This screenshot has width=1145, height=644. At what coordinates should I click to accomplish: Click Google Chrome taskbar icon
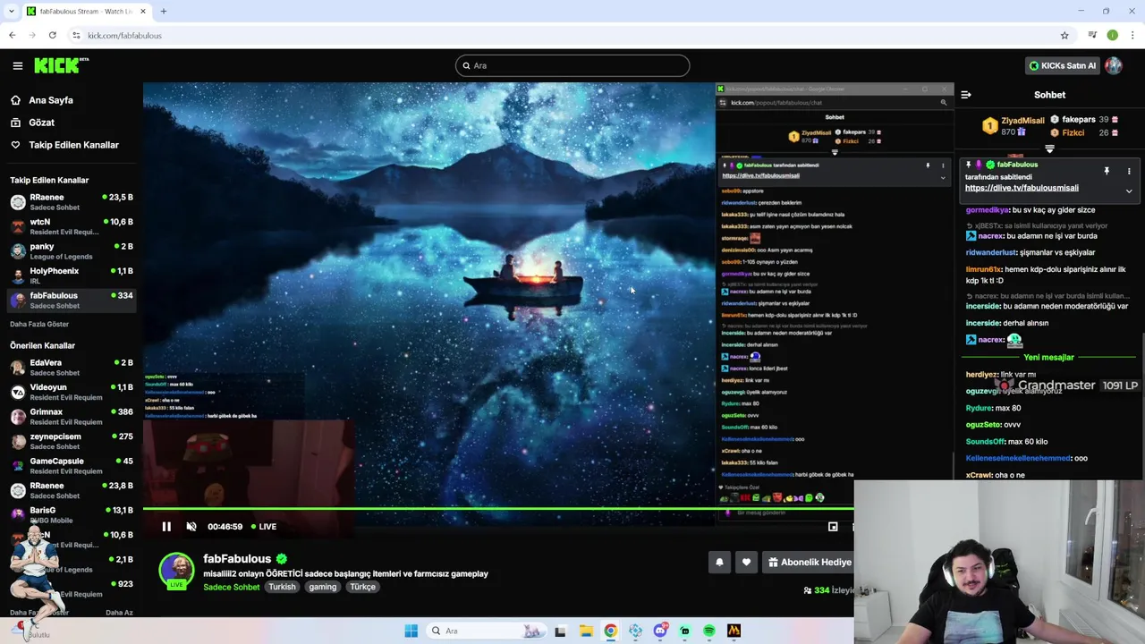pyautogui.click(x=610, y=631)
